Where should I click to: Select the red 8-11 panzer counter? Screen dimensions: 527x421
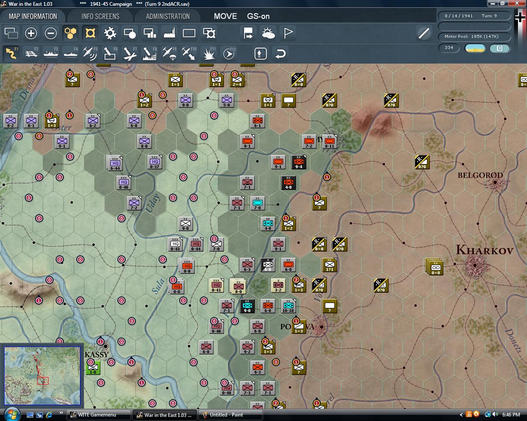(x=329, y=141)
